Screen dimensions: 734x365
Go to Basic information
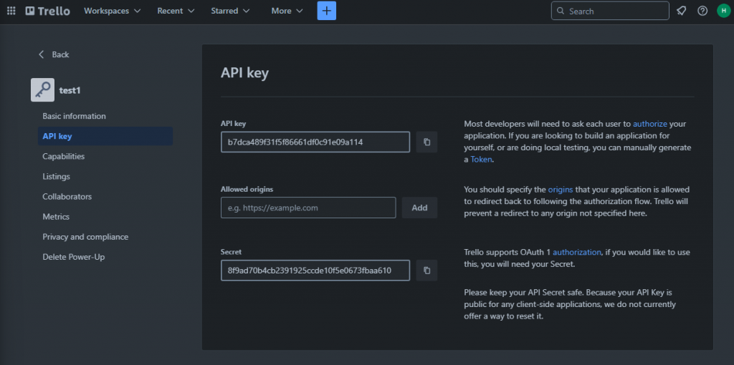(x=74, y=116)
